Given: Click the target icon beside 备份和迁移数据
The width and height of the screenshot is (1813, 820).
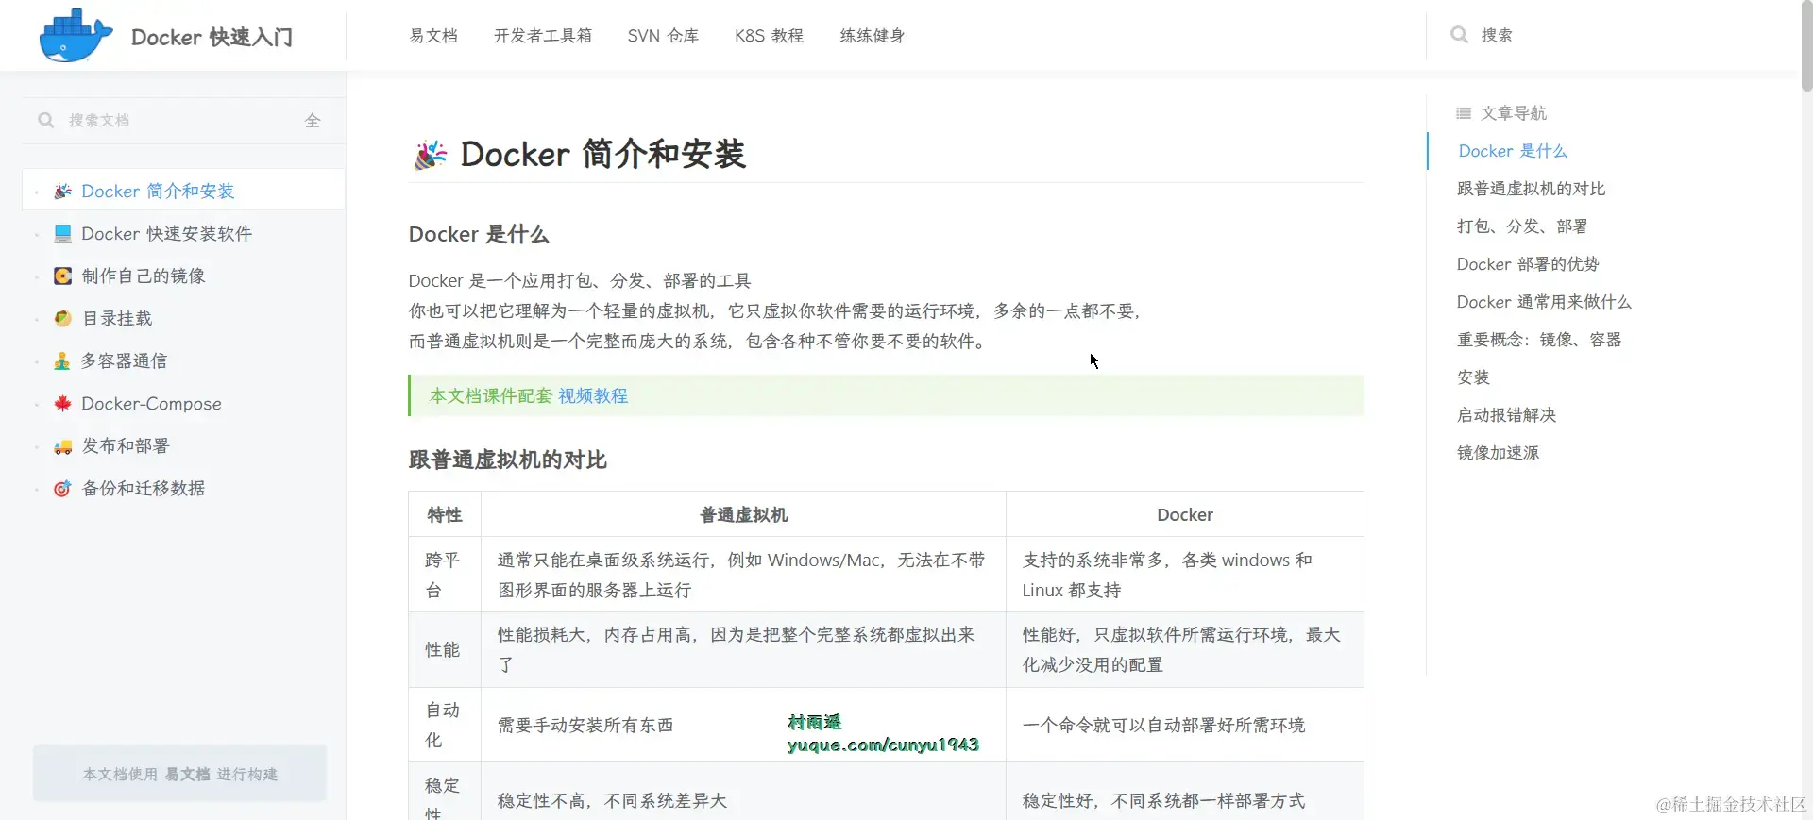Looking at the screenshot, I should pyautogui.click(x=62, y=489).
